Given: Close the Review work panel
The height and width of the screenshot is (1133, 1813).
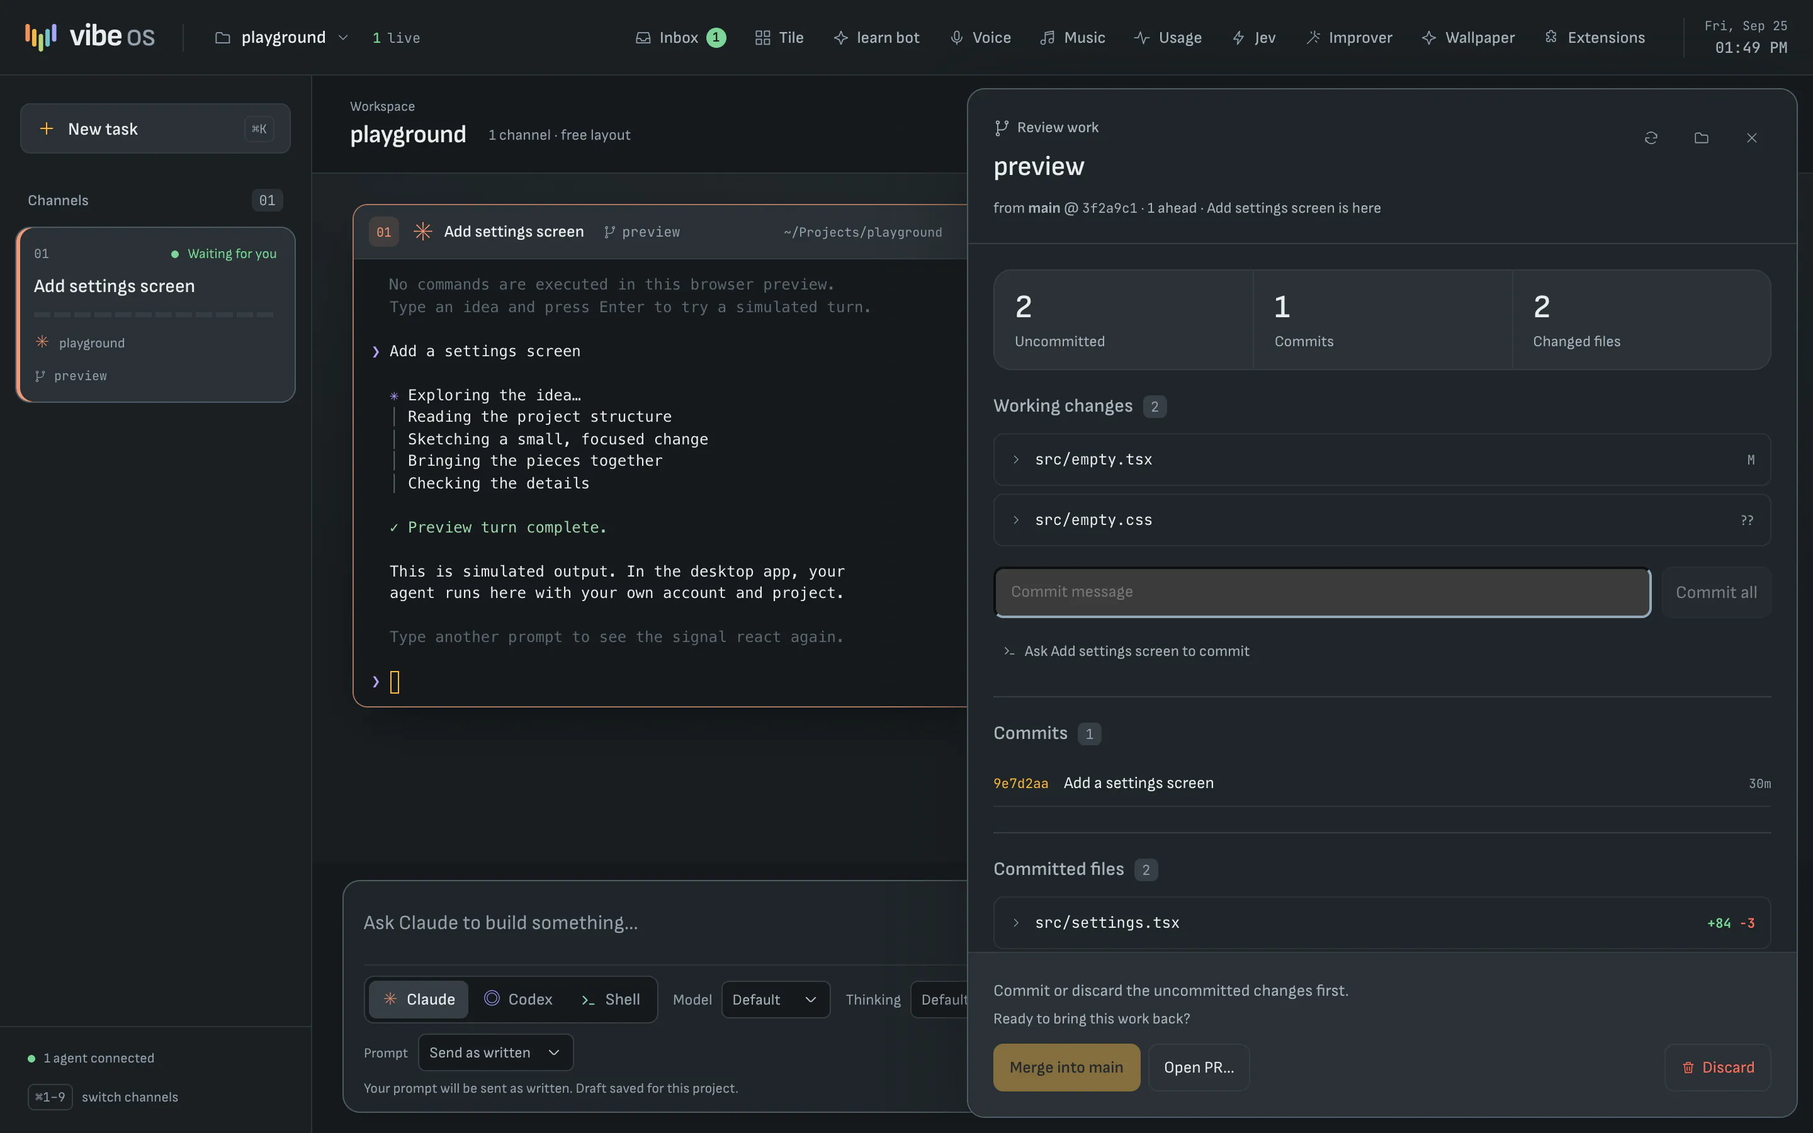Looking at the screenshot, I should 1751,138.
